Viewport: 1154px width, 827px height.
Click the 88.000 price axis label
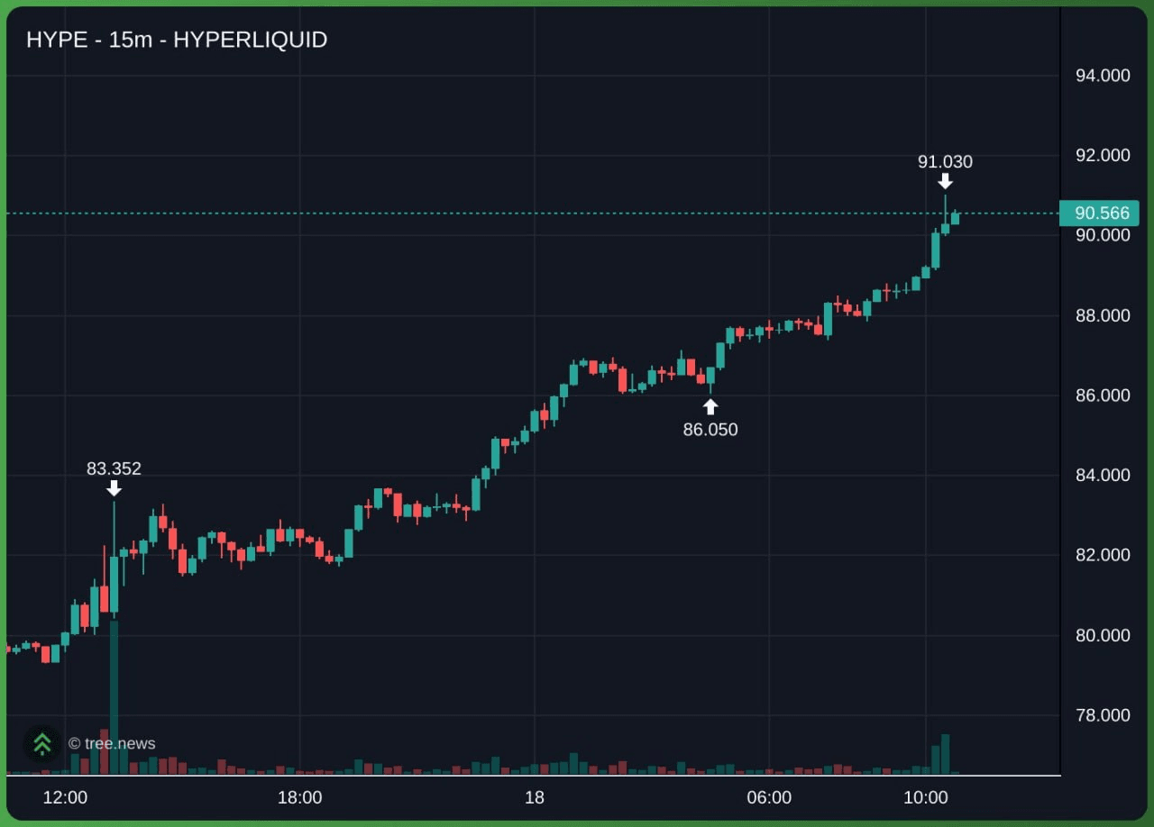1103,315
